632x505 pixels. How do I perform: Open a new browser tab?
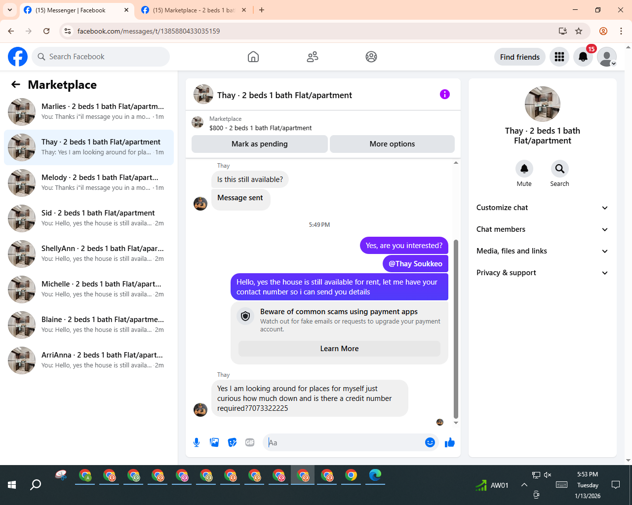coord(262,10)
